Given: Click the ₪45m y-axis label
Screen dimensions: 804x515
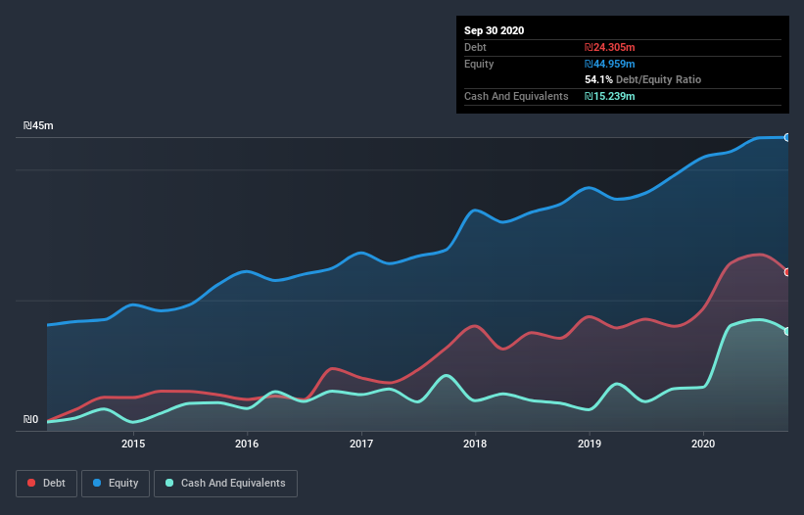Looking at the screenshot, I should click(x=38, y=125).
